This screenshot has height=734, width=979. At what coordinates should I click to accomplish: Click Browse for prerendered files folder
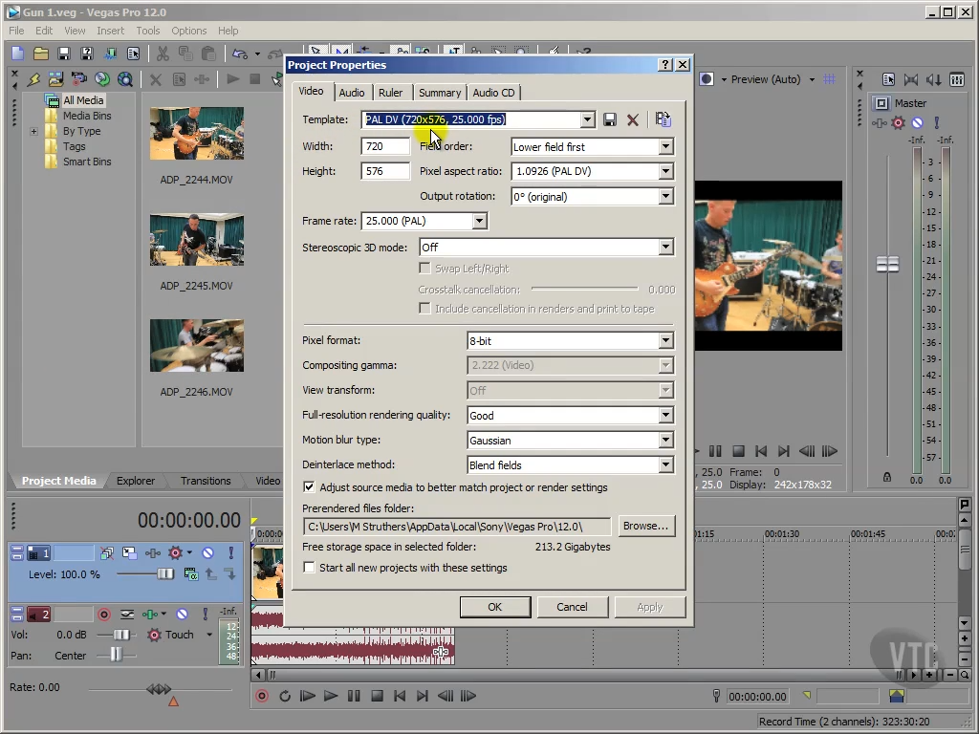click(645, 526)
